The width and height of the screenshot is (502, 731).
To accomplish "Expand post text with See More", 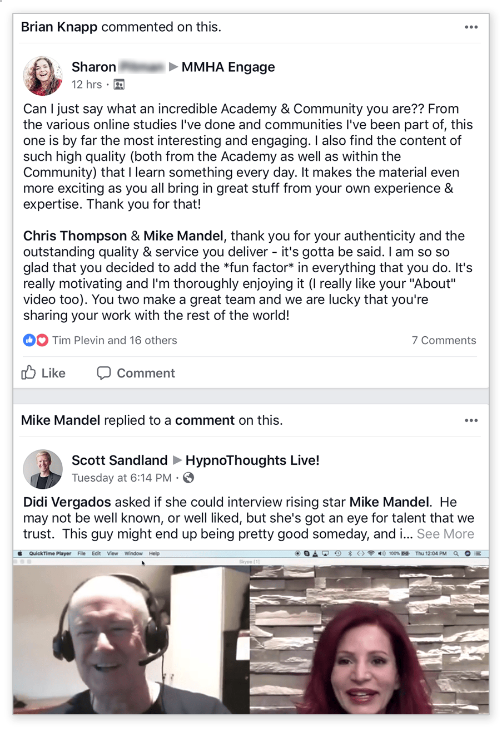I will tap(445, 534).
